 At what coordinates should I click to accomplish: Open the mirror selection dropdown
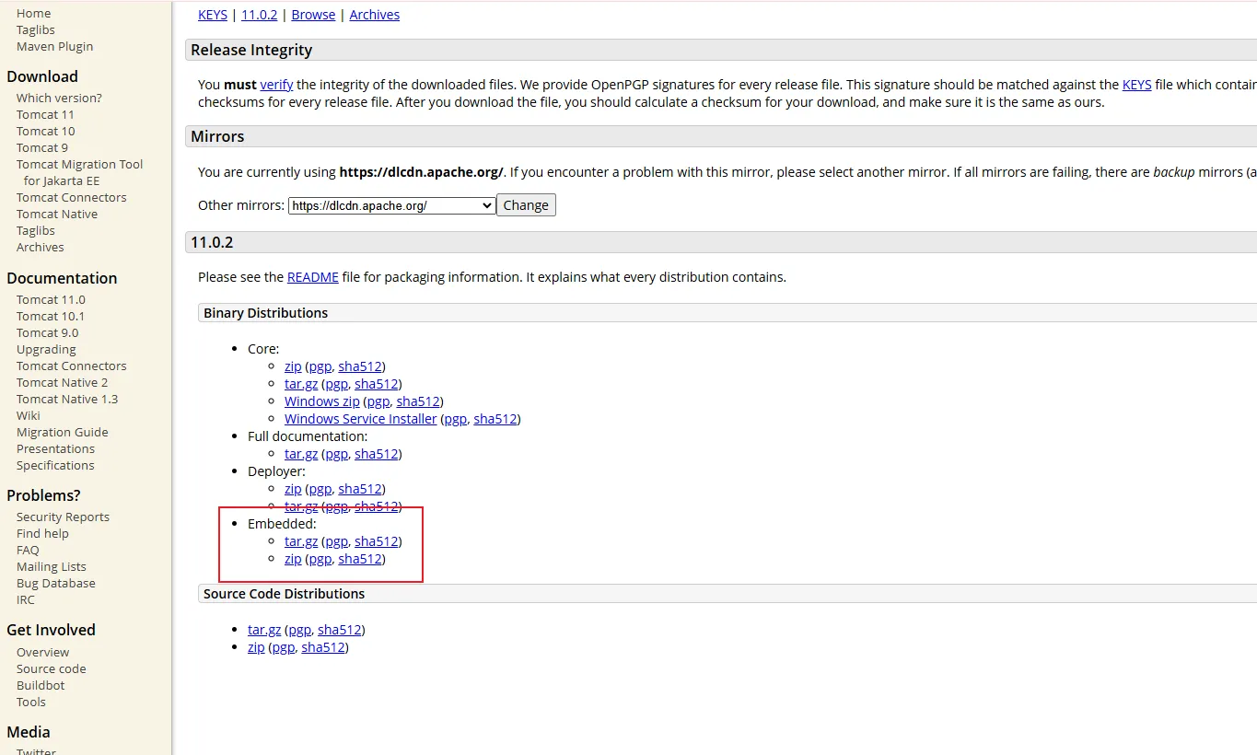pos(391,205)
